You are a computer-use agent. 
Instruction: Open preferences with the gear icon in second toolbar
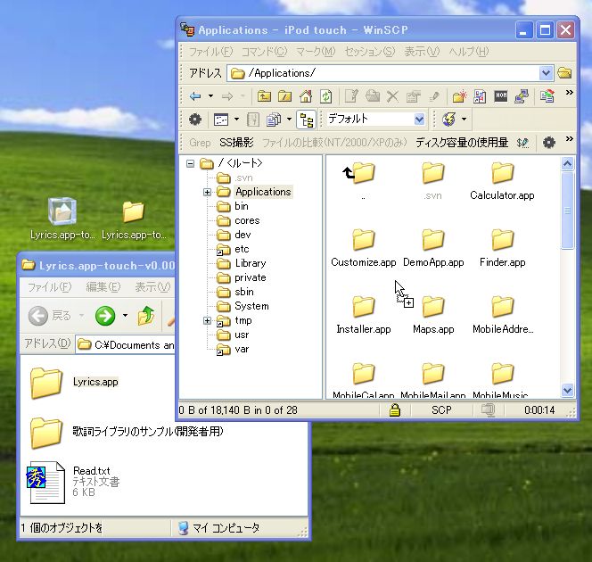coord(195,120)
